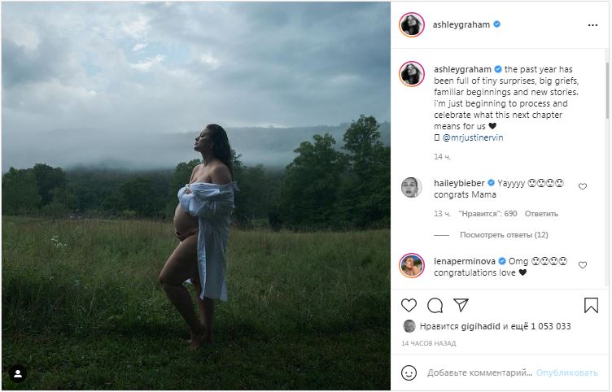Save post with bookmark icon
This screenshot has height=392, width=612.
(591, 306)
